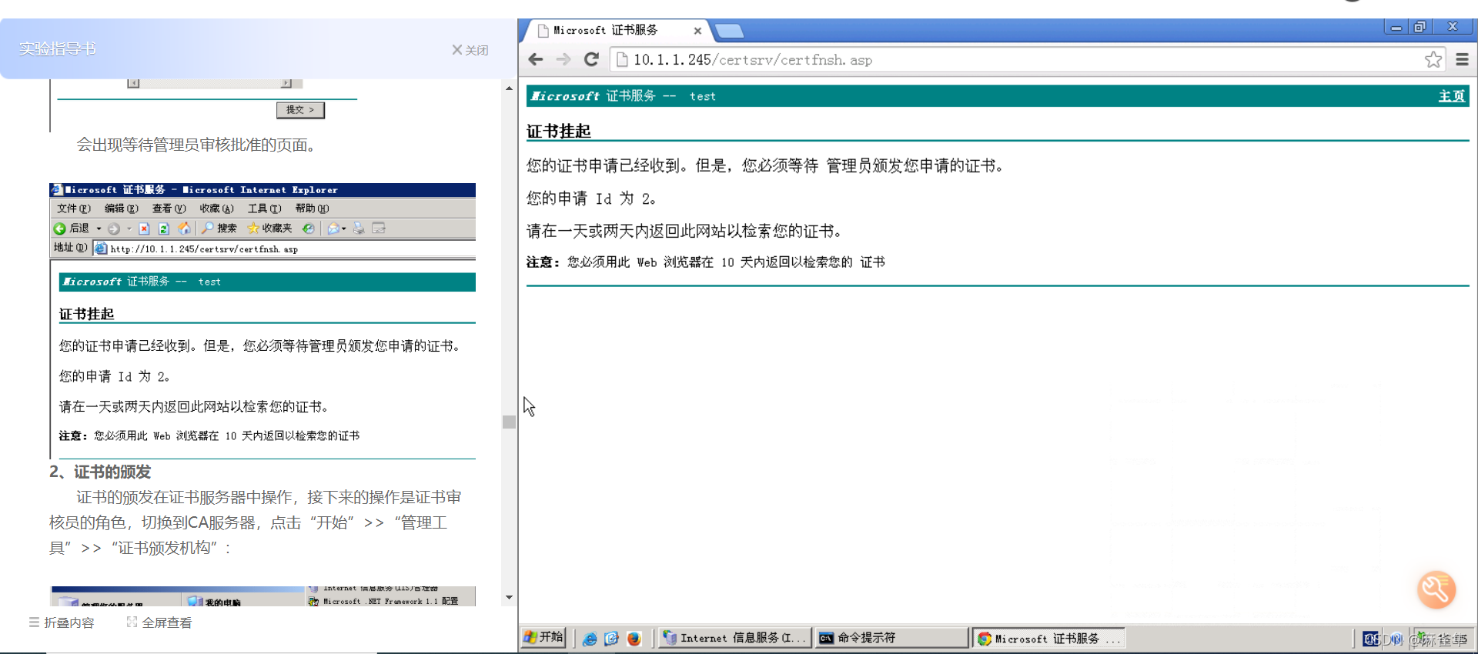Click the orange floating tool button
Viewport: 1478px width, 654px height.
[1436, 589]
